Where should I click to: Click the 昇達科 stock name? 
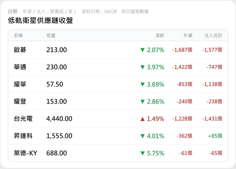tap(23, 136)
